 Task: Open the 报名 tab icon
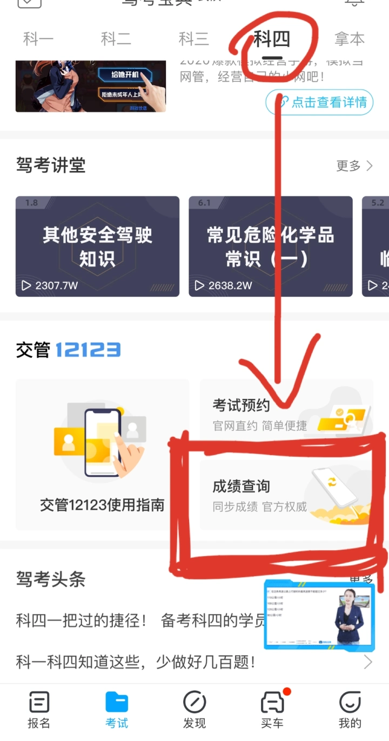[39, 702]
